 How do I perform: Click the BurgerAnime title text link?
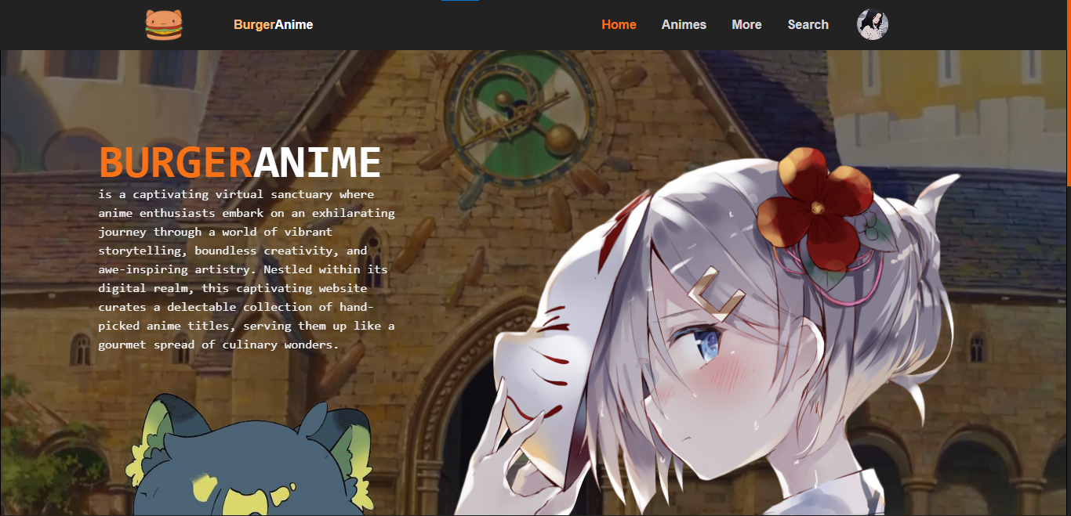pos(272,24)
